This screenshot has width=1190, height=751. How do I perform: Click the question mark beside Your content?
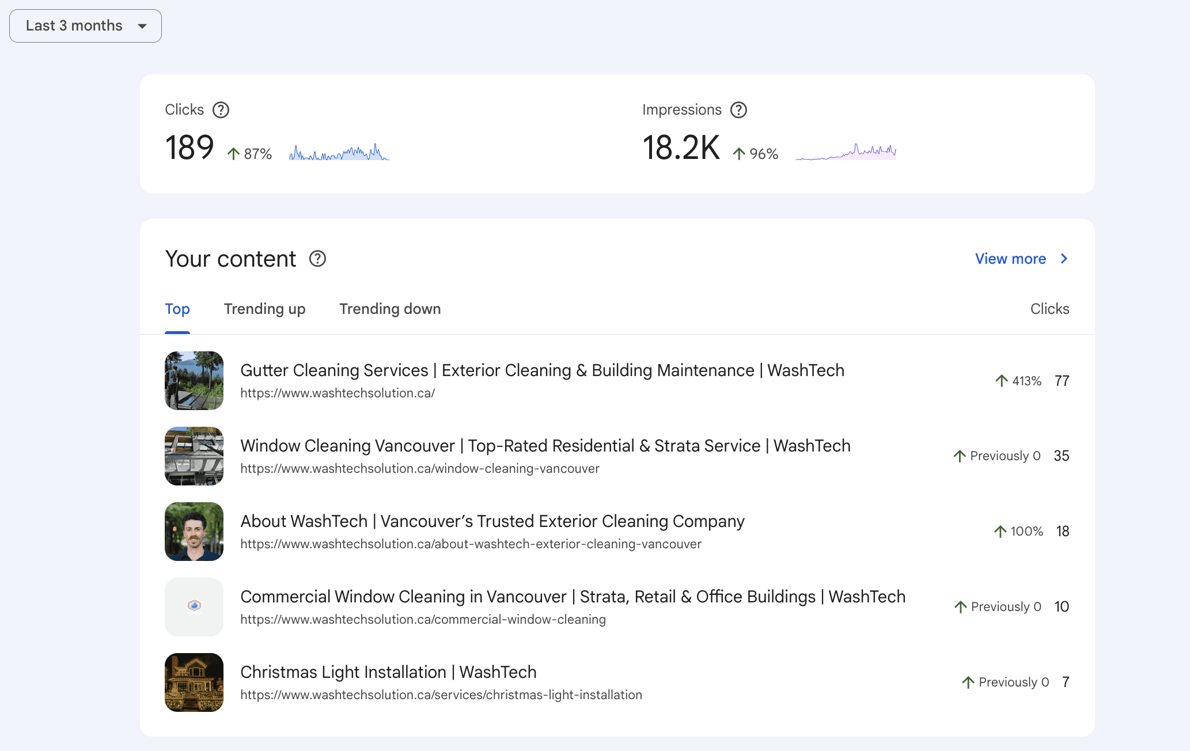click(x=317, y=259)
